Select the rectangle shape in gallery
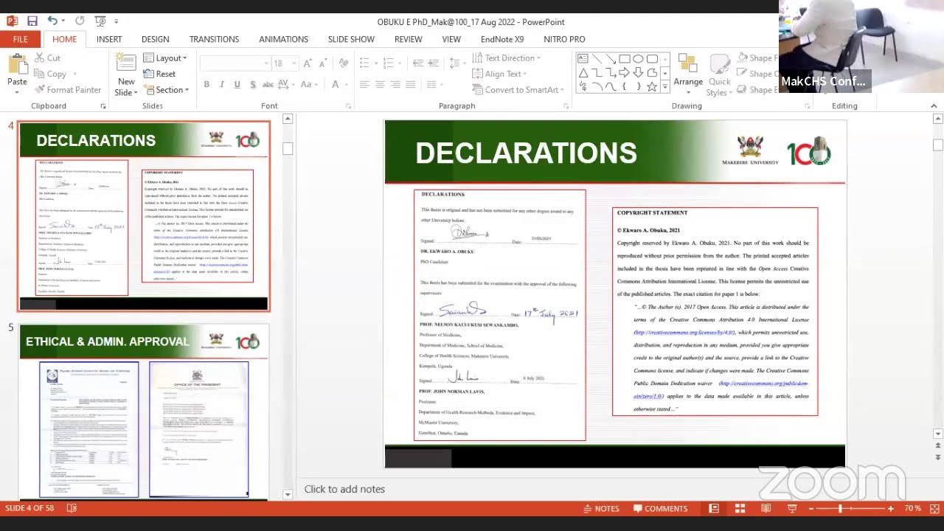The image size is (944, 531). coord(624,59)
